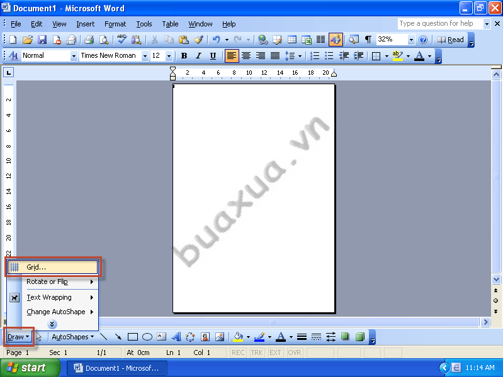Apply the Highlight color marker
The height and width of the screenshot is (377, 503).
click(397, 56)
